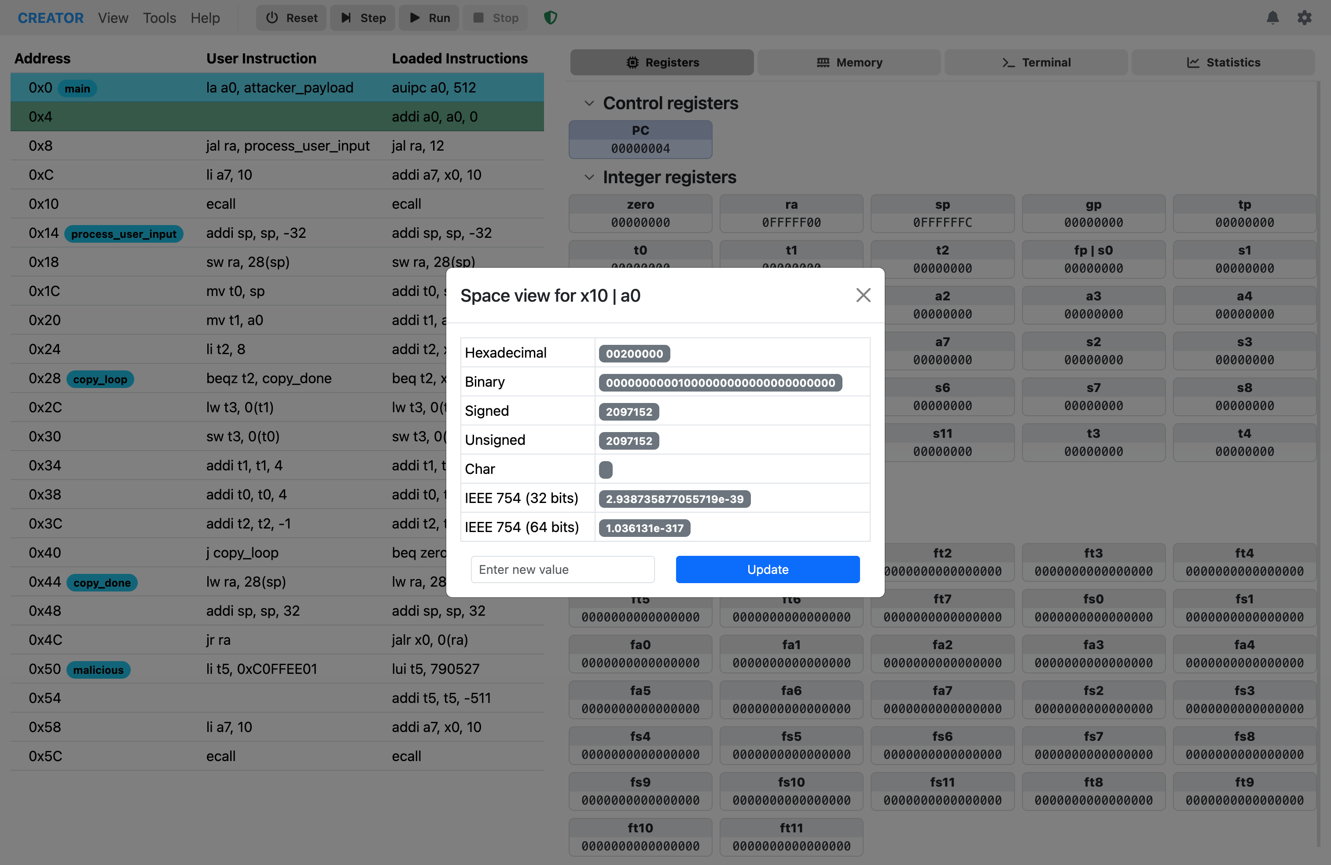Open settings via the gear icon
Viewport: 1331px width, 865px height.
click(x=1305, y=17)
